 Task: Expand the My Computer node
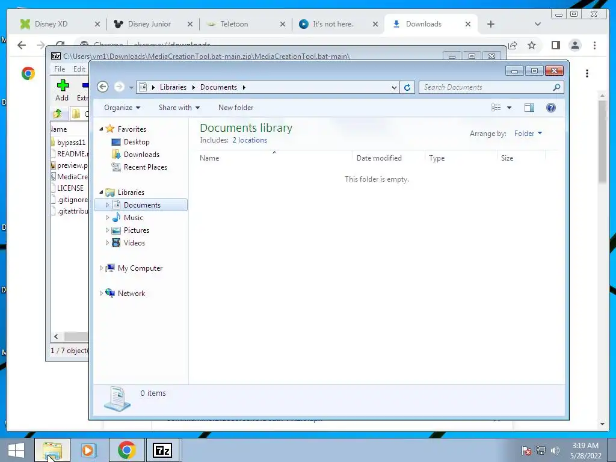(x=101, y=268)
